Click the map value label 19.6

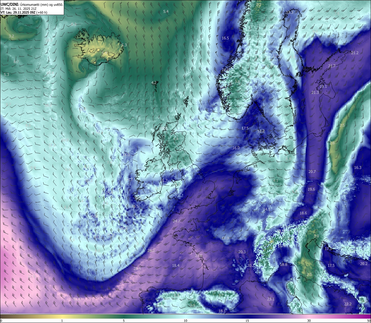[311, 189]
